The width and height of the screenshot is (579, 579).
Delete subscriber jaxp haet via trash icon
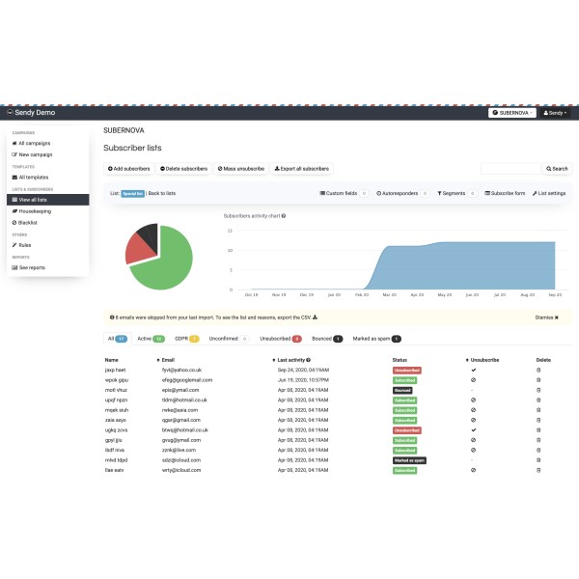(x=538, y=370)
